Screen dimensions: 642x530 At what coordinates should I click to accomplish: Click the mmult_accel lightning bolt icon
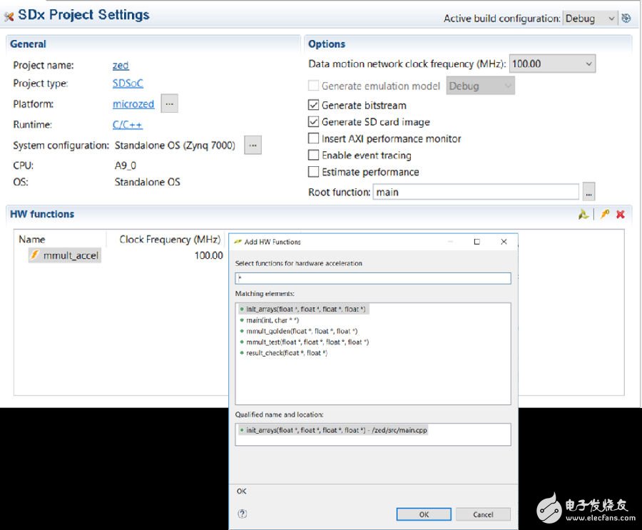tap(35, 255)
